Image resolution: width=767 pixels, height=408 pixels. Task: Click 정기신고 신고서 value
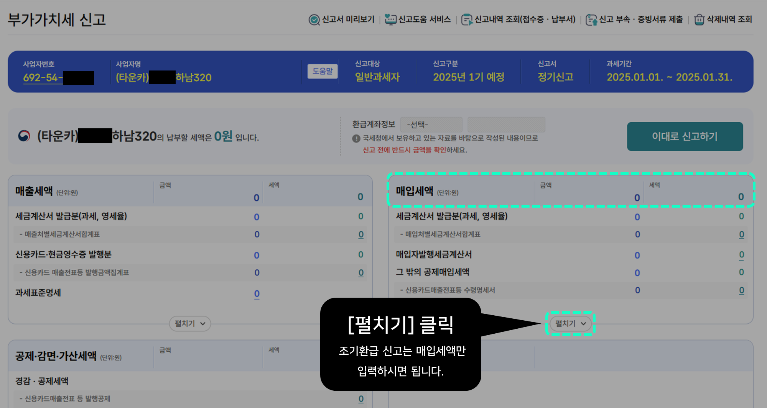pos(555,77)
